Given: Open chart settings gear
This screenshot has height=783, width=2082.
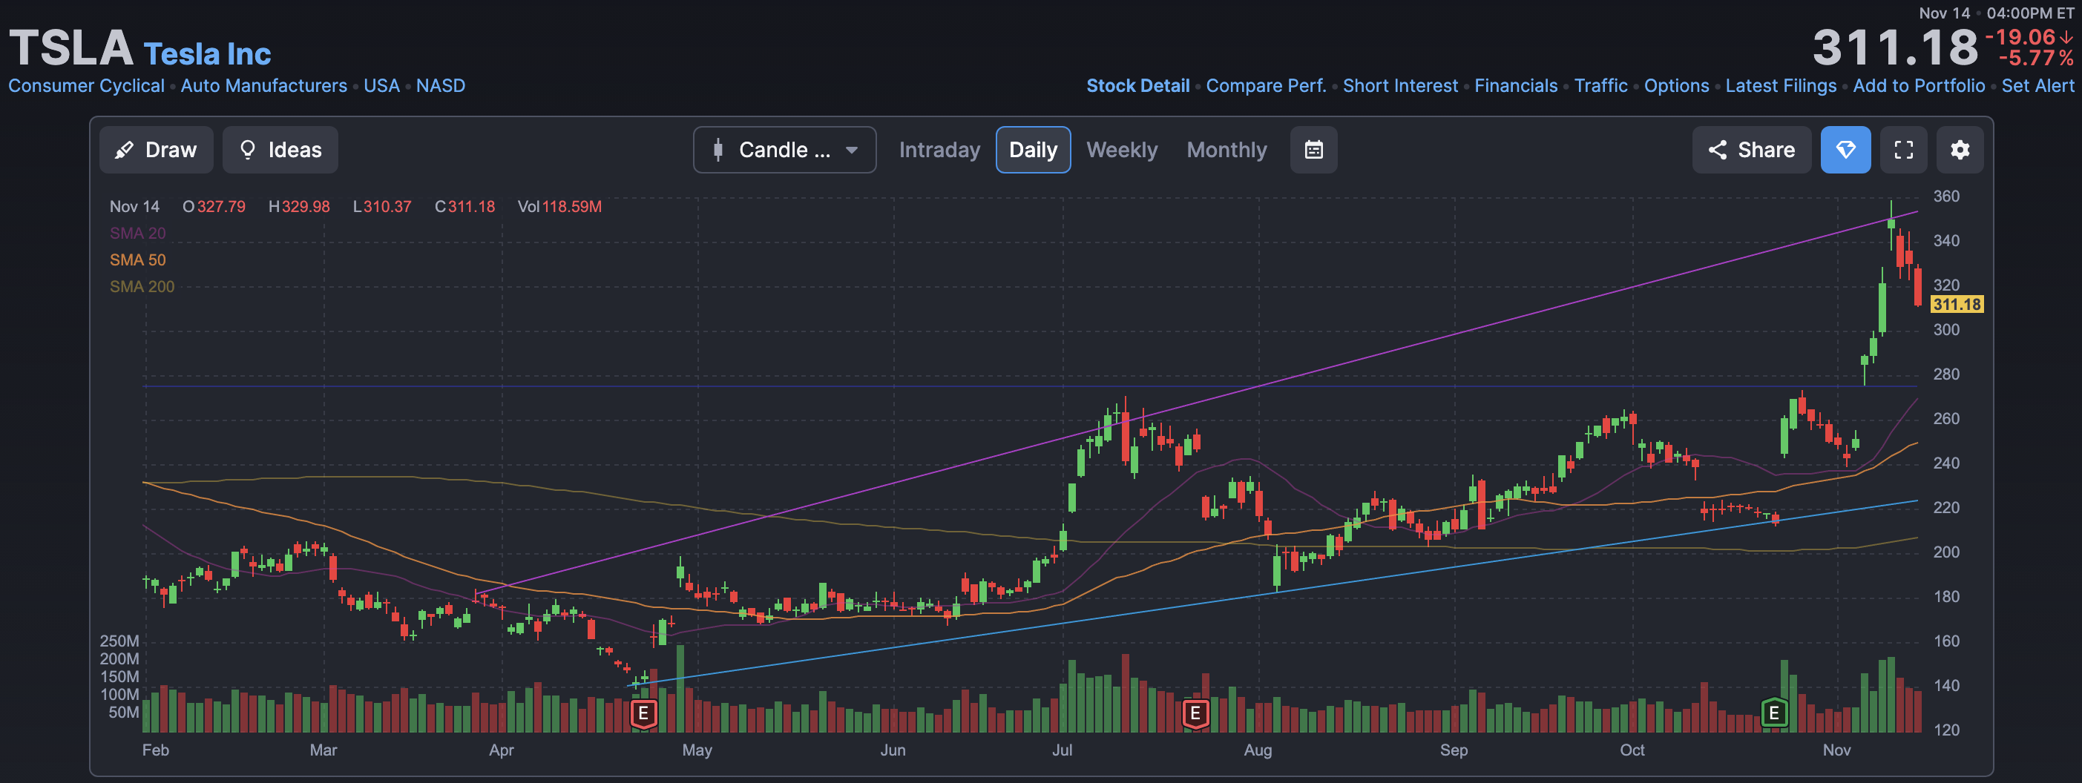Looking at the screenshot, I should (x=1959, y=150).
